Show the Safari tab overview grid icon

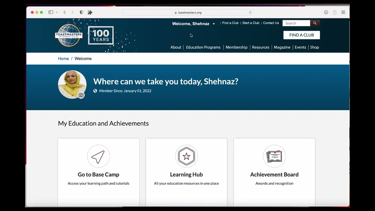point(343,12)
